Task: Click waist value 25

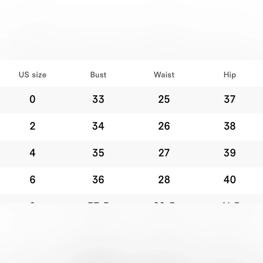Action: point(164,99)
